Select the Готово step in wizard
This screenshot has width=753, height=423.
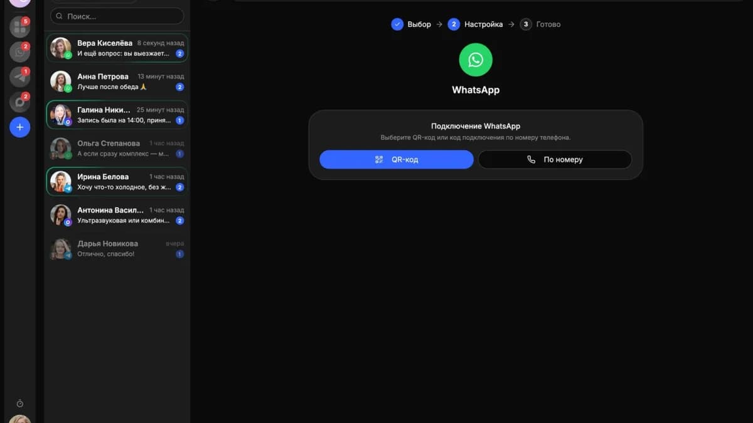point(540,24)
